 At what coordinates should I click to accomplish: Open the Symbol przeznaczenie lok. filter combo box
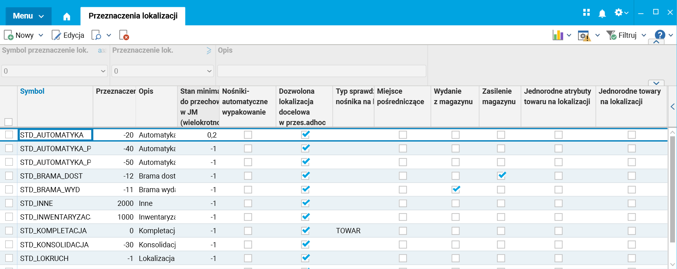54,71
